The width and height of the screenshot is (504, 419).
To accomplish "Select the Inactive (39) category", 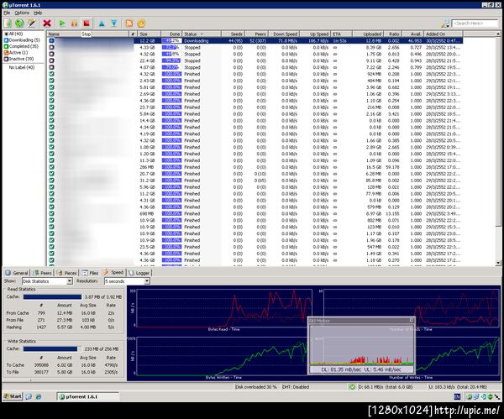I will pyautogui.click(x=18, y=59).
